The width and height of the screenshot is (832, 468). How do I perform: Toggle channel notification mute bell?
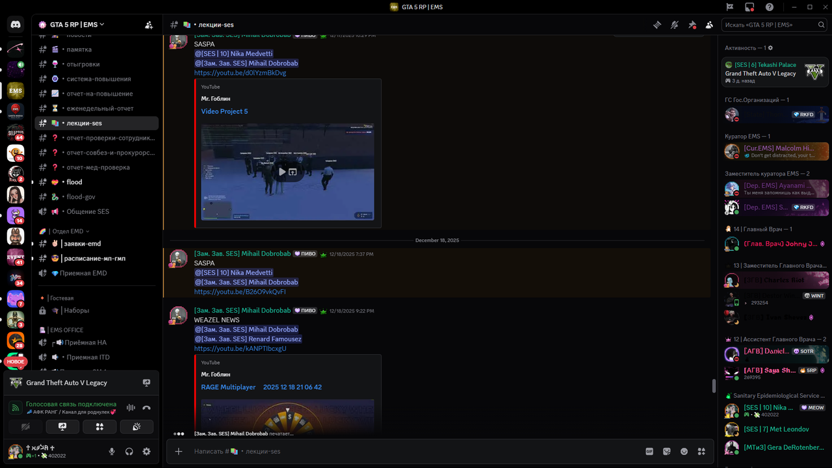click(x=675, y=25)
